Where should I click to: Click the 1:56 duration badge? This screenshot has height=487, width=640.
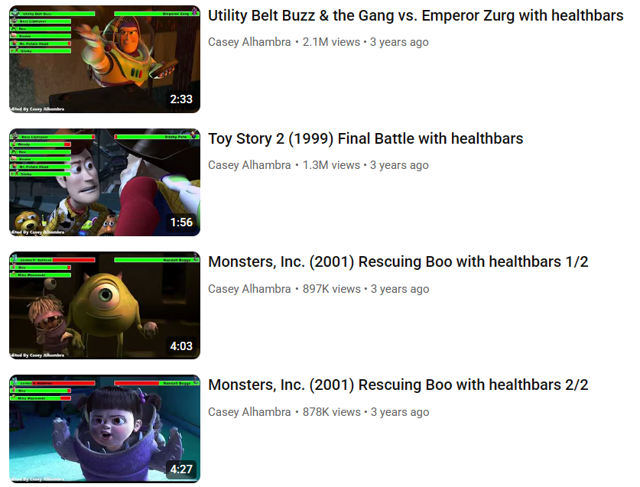(x=181, y=222)
